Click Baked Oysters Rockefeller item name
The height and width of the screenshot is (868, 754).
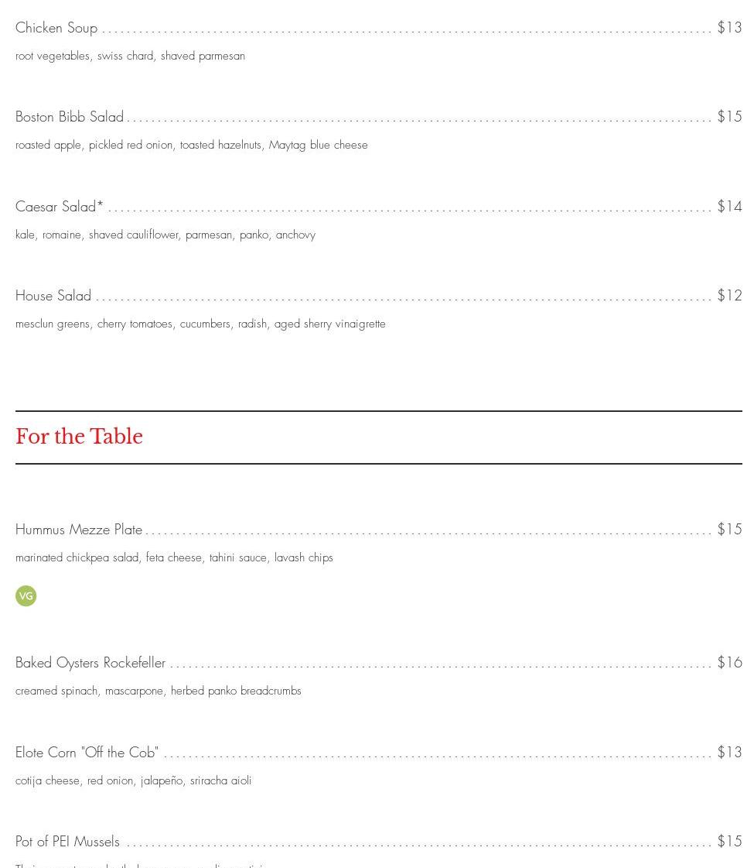tap(90, 663)
